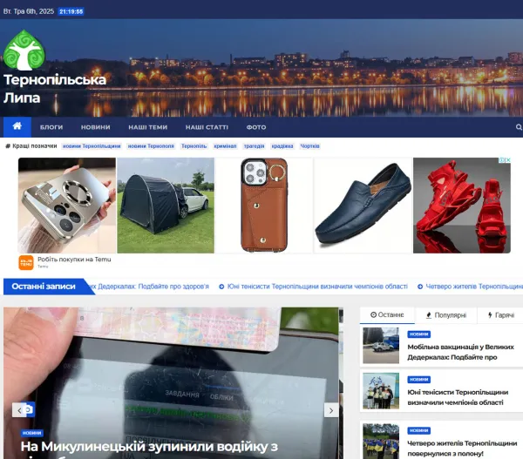Click the Temu orange logo icon
Screen dimensions: 523x459
[26, 262]
